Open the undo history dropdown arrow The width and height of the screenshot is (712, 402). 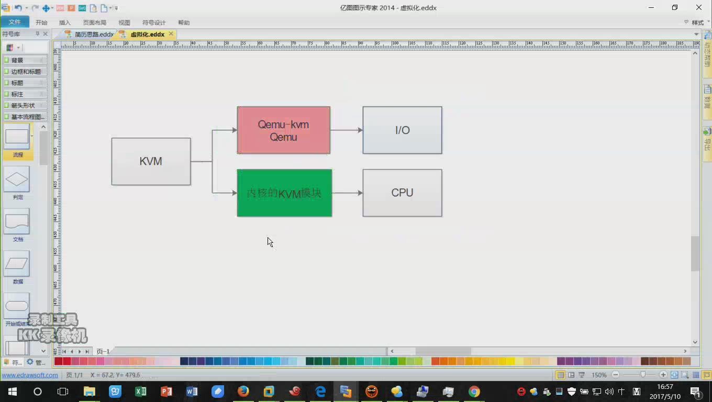click(27, 8)
